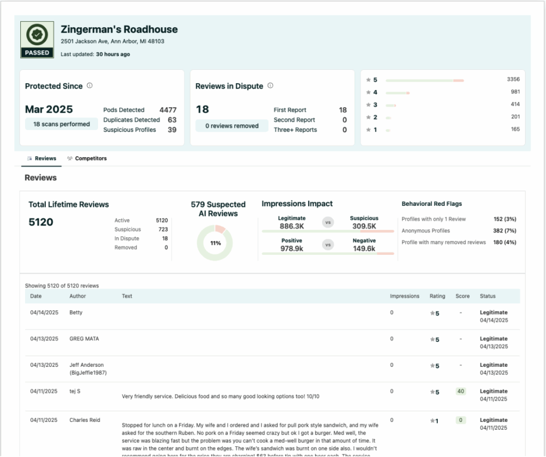
Task: Click the 5-star rating distribution bar
Action: coord(425,81)
